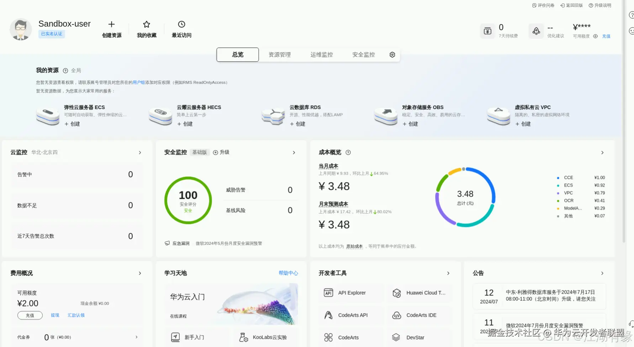Expand the 成本概览 cost overview chevron
The width and height of the screenshot is (634, 347).
602,152
